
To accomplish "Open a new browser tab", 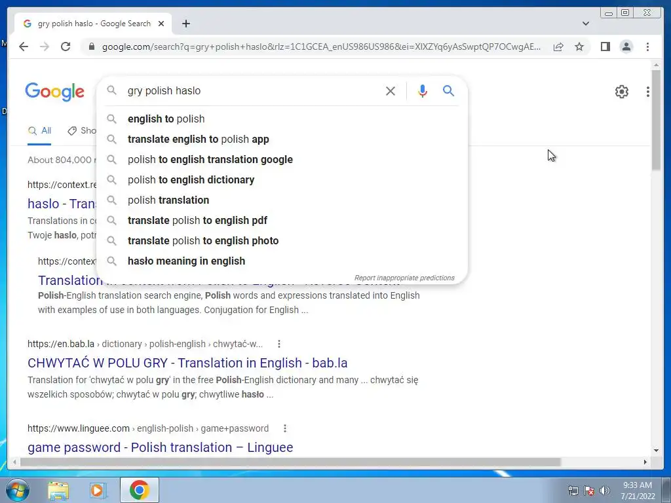I will 185,24.
